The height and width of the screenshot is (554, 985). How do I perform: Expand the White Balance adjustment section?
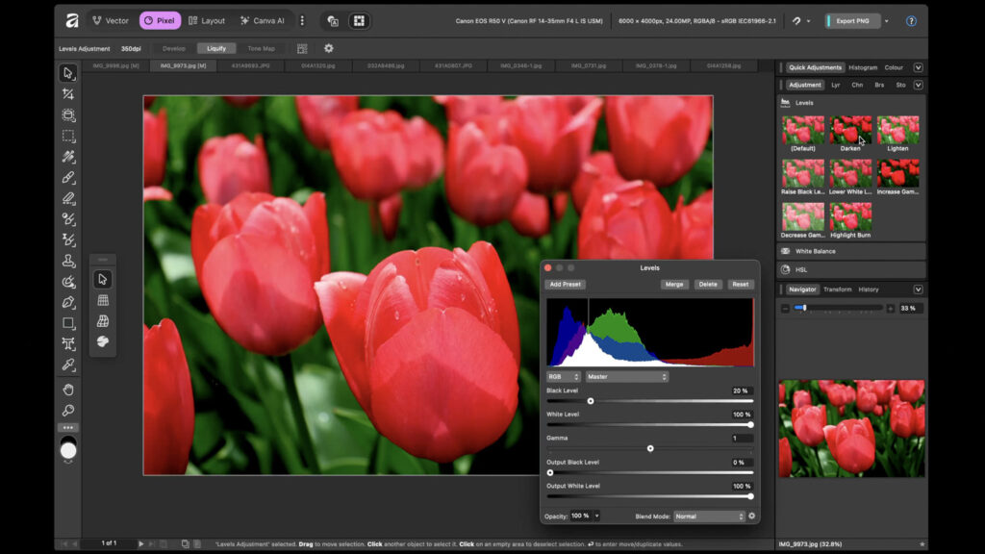[850, 250]
